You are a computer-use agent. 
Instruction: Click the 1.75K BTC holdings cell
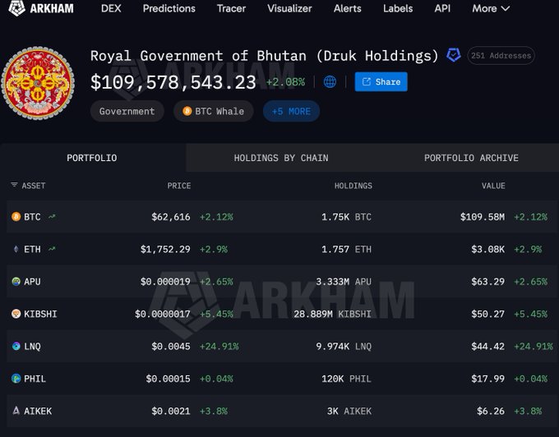pyautogui.click(x=347, y=217)
